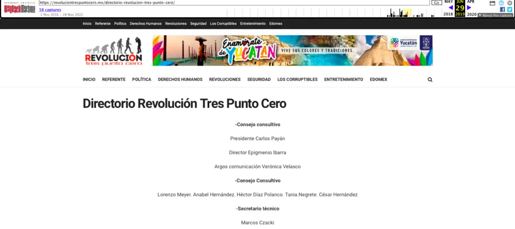Go to previous capture with left arrow
This screenshot has width=515, height=229.
point(451,8)
